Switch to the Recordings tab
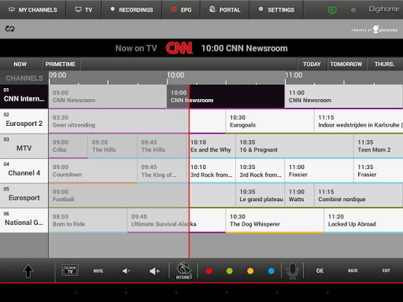 pyautogui.click(x=131, y=9)
